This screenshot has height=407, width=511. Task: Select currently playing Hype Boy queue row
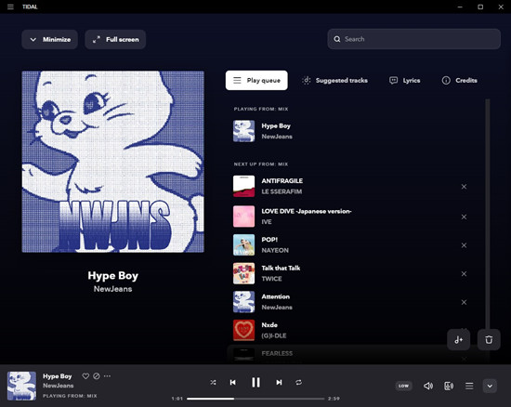click(355, 131)
